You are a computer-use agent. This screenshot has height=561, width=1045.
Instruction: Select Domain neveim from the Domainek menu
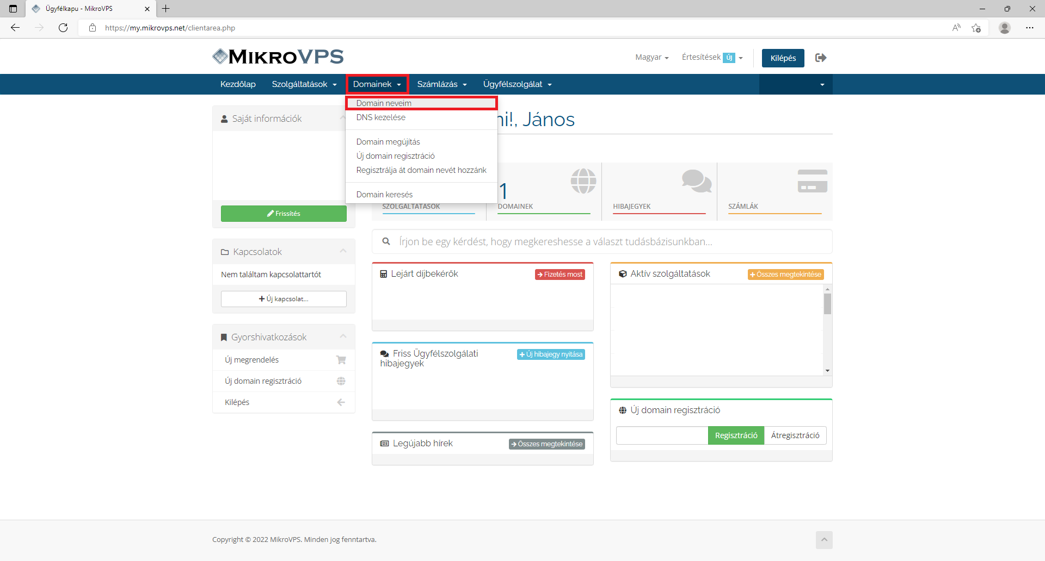coord(421,103)
